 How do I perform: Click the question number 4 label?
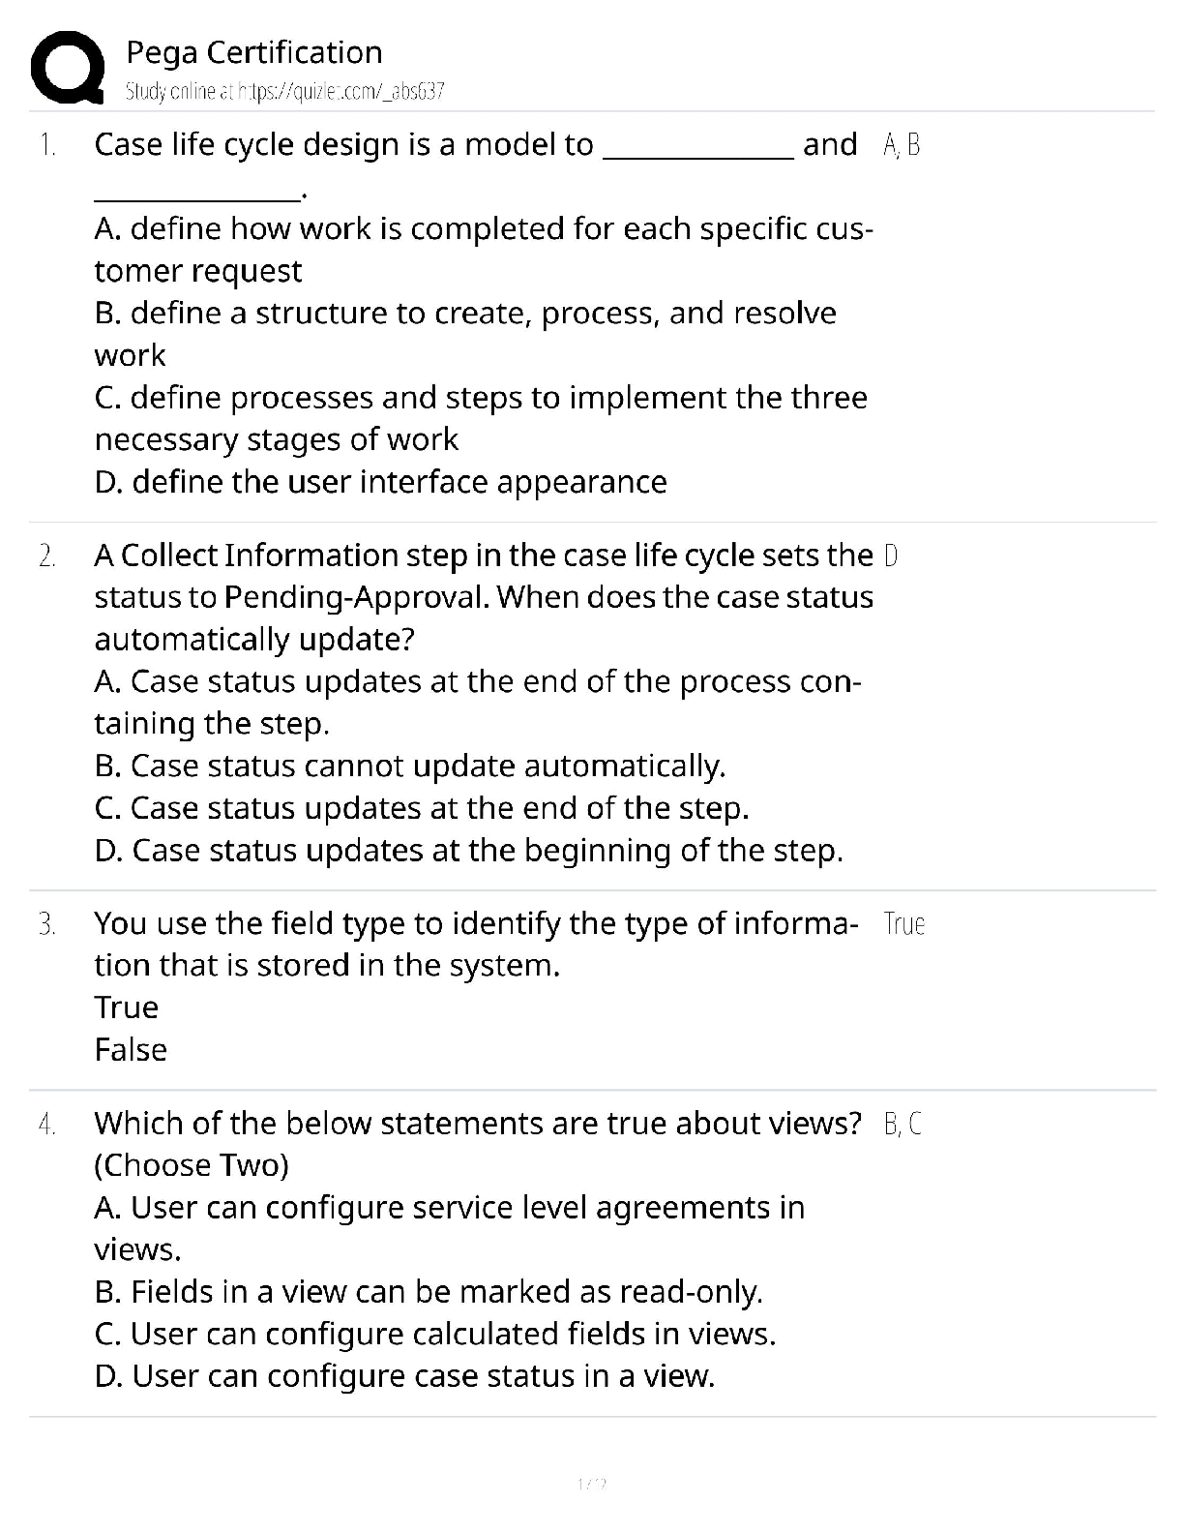pyautogui.click(x=46, y=1124)
